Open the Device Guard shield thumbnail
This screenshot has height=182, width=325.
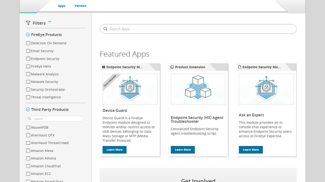coord(130,89)
